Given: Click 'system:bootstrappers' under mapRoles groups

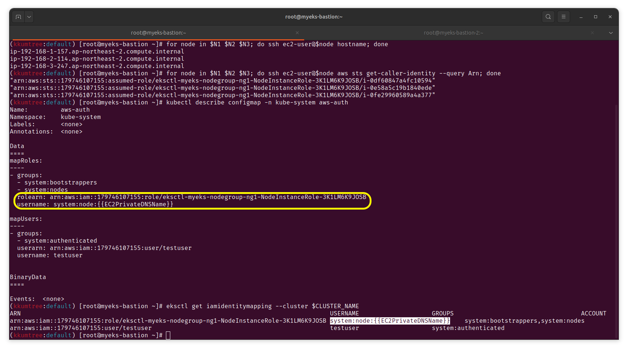Looking at the screenshot, I should coord(60,183).
